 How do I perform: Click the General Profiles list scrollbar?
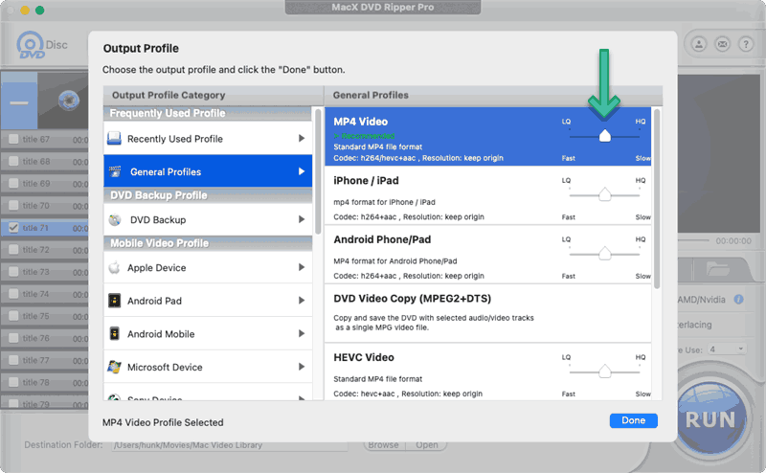click(x=657, y=198)
